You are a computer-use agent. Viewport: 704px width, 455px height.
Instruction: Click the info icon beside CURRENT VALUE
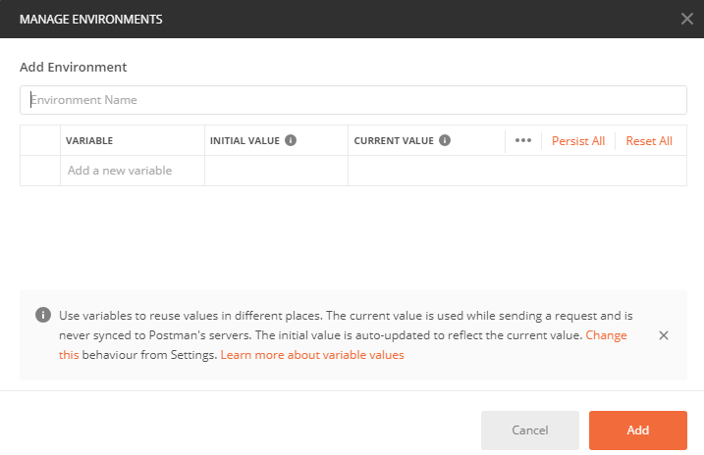point(445,140)
